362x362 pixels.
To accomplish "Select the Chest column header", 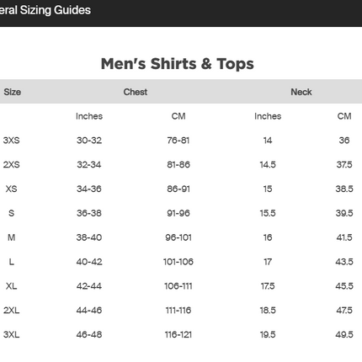I will tap(136, 92).
